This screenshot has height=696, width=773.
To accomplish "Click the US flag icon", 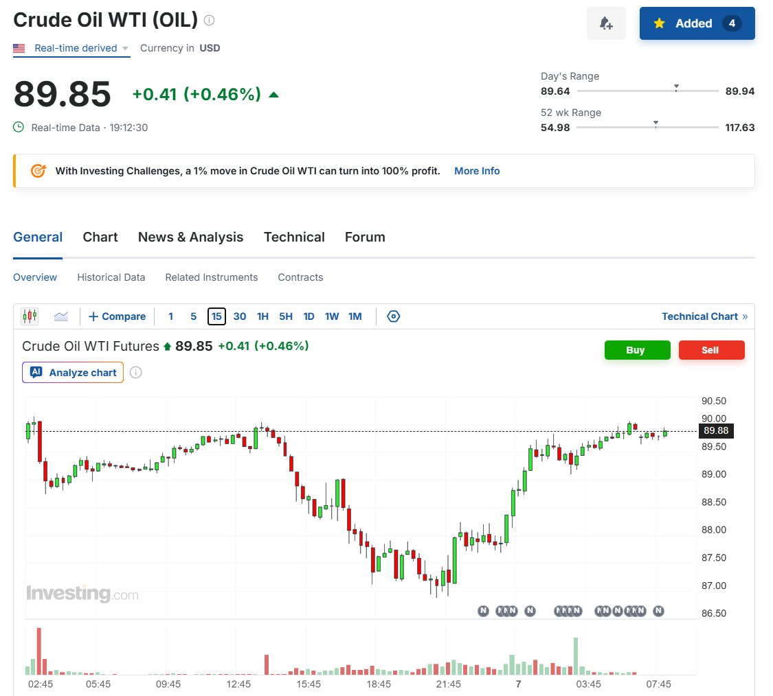I will point(19,48).
